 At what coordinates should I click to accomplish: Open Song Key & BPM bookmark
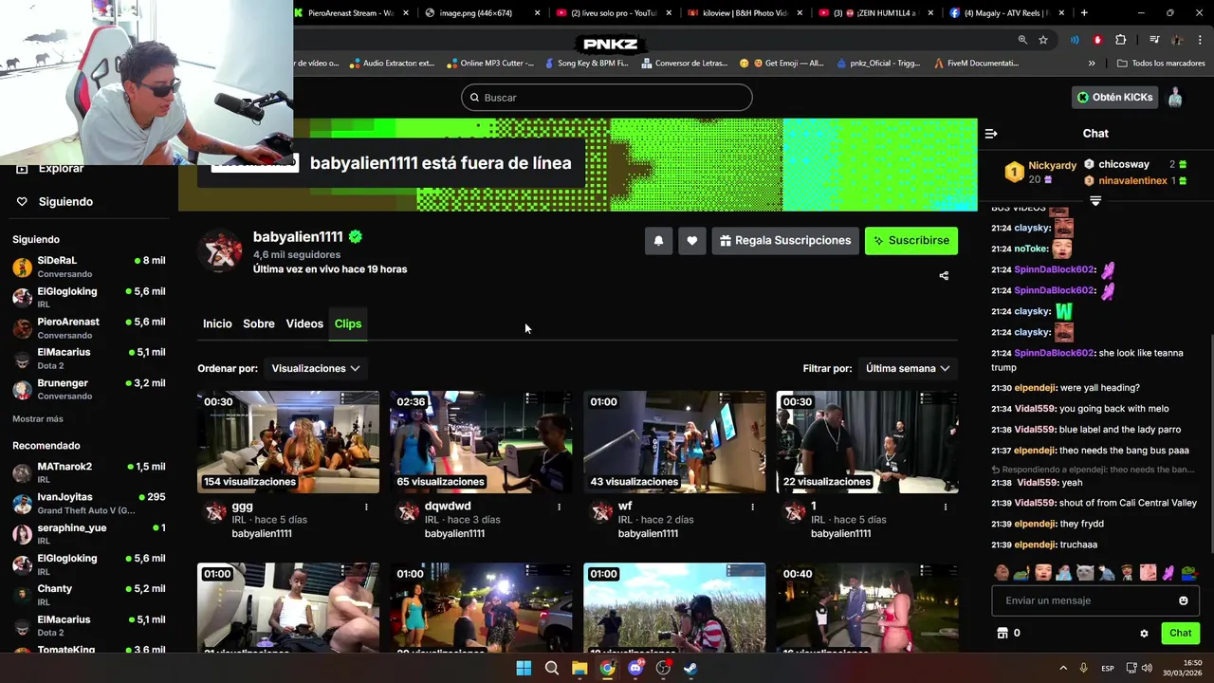tap(586, 63)
